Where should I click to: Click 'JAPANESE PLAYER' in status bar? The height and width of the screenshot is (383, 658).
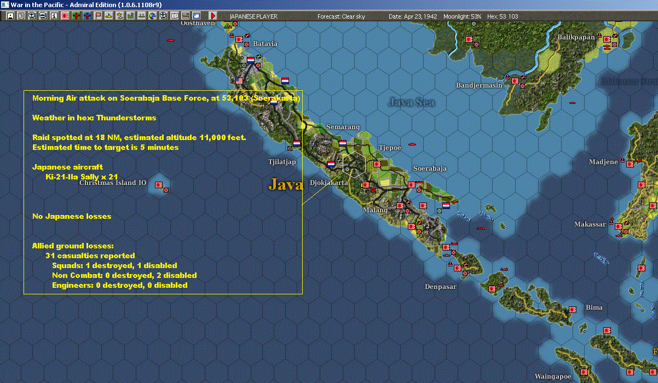[x=253, y=16]
